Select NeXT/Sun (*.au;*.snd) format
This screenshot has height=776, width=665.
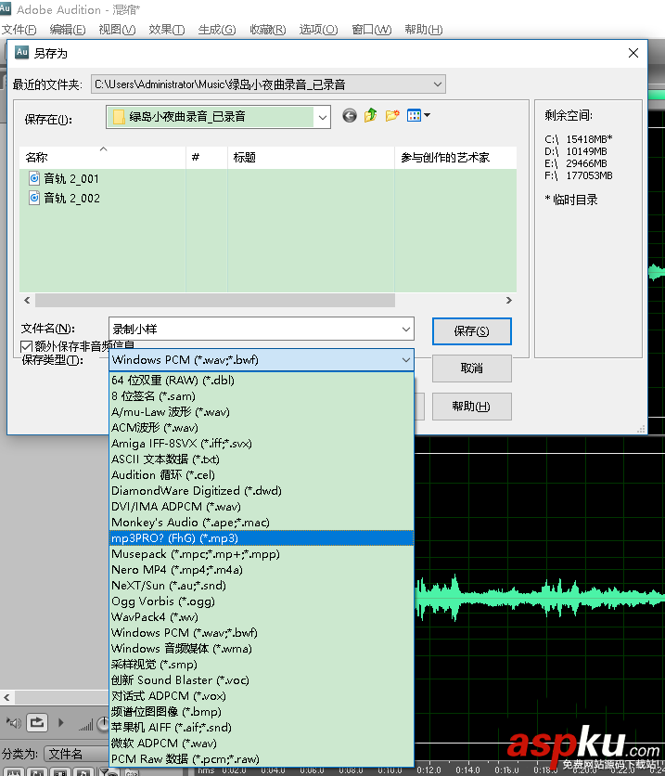coord(261,586)
